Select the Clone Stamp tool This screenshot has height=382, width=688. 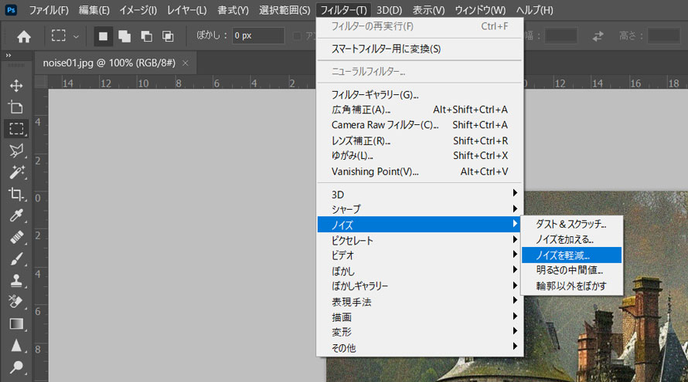pos(16,280)
